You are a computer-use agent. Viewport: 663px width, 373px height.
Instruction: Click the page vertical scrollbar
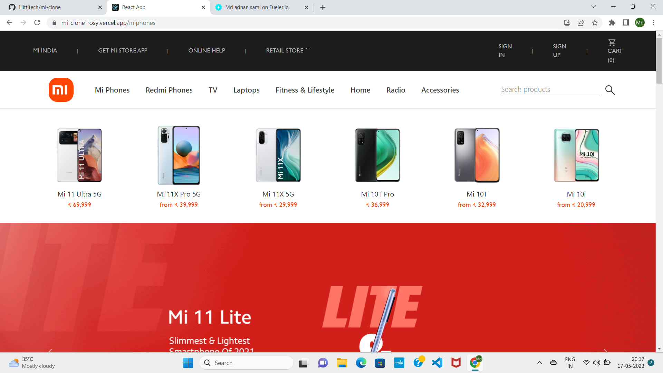click(659, 60)
